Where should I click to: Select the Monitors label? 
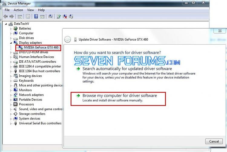coord(25,90)
